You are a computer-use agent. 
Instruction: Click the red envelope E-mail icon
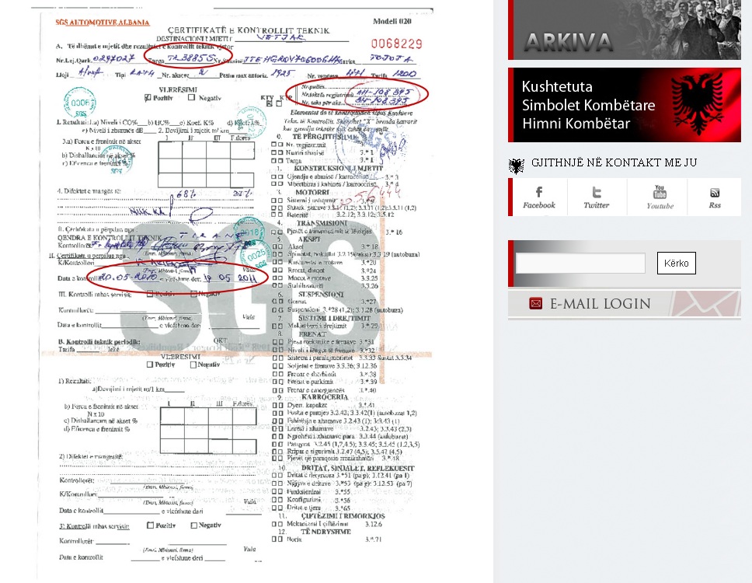535,303
